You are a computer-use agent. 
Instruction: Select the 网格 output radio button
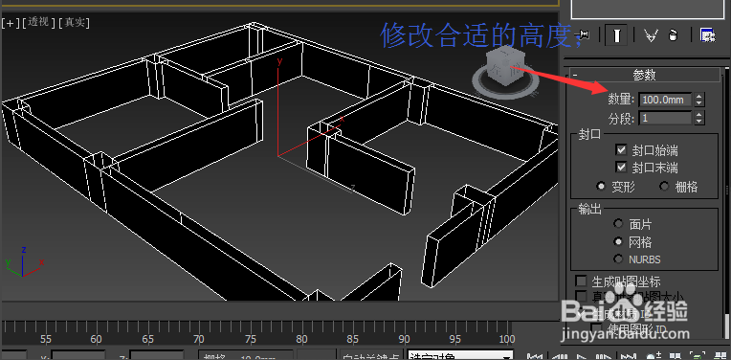619,241
